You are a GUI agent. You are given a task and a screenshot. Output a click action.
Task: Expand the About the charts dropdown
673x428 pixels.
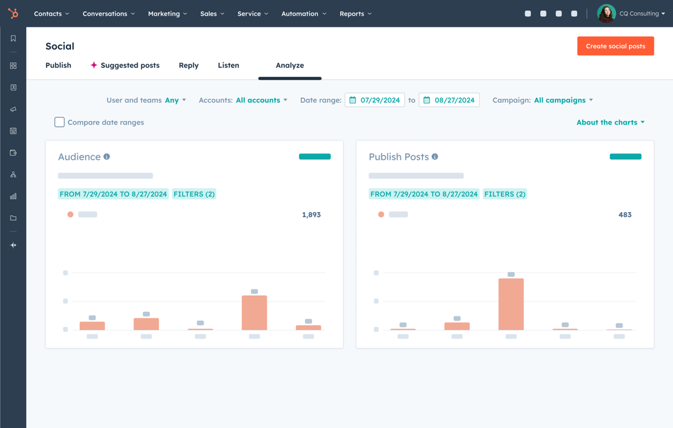point(610,122)
